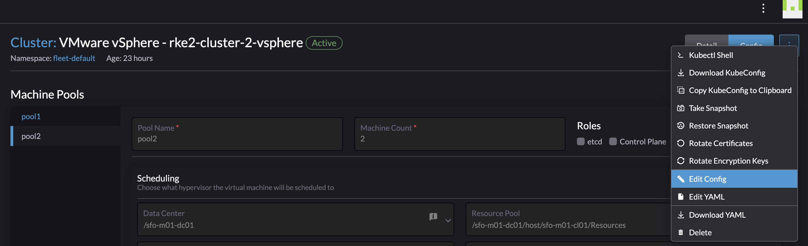Open the Resource Pool dropdown
808x246 pixels.
(568, 219)
